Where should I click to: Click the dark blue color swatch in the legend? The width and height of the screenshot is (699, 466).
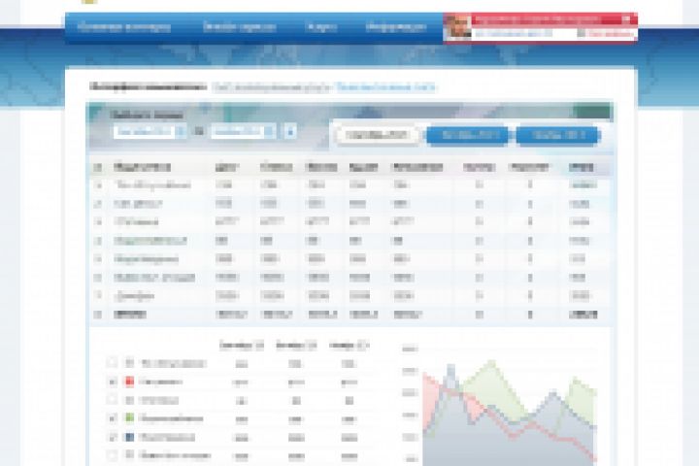pyautogui.click(x=129, y=437)
